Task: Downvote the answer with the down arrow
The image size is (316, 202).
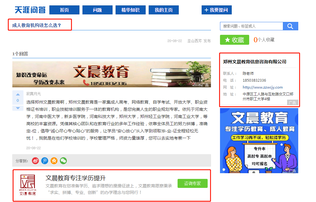Action: click(18, 108)
